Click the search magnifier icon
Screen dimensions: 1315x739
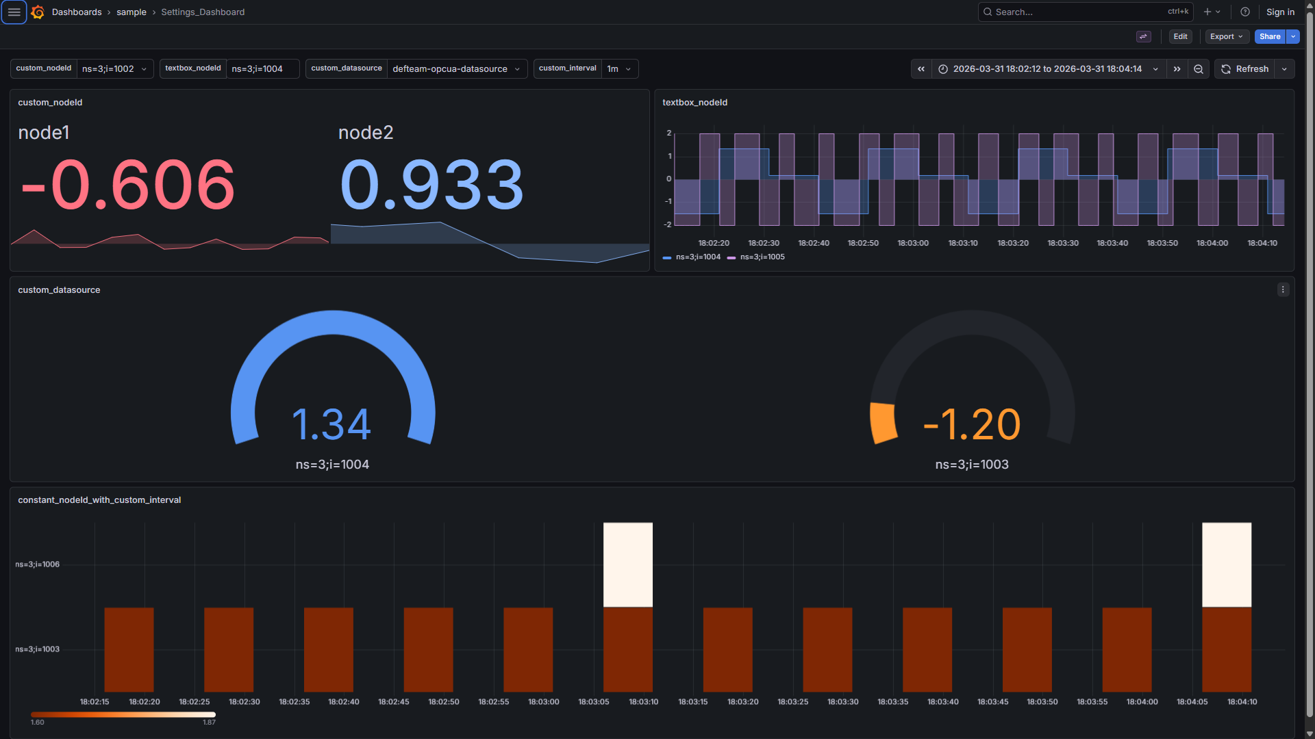click(x=988, y=12)
